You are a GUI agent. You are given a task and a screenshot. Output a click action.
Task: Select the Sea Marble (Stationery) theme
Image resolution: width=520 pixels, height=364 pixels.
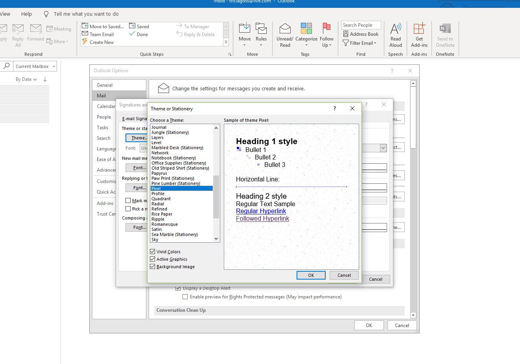[x=181, y=234]
